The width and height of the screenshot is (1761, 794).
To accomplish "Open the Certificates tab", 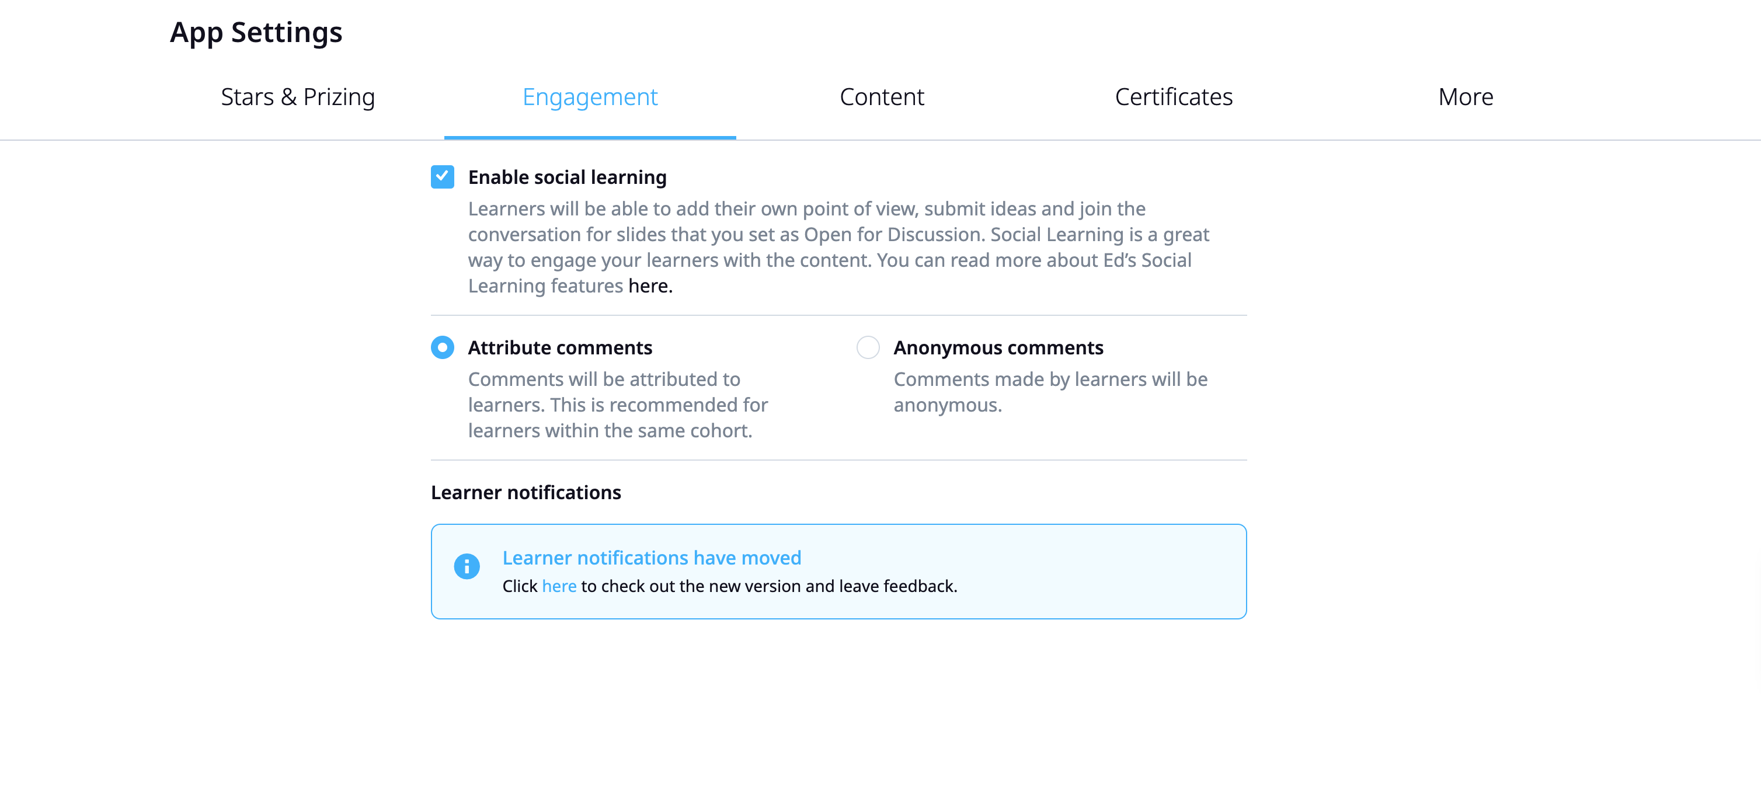I will (x=1174, y=97).
